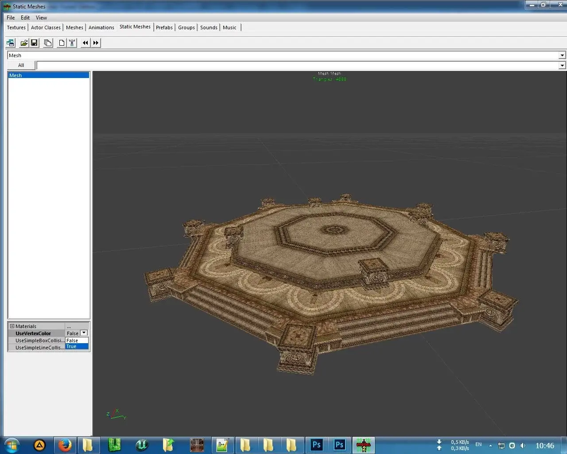Open the File menu

pyautogui.click(x=11, y=18)
